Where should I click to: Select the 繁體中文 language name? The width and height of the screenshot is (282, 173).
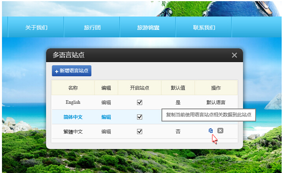click(73, 132)
